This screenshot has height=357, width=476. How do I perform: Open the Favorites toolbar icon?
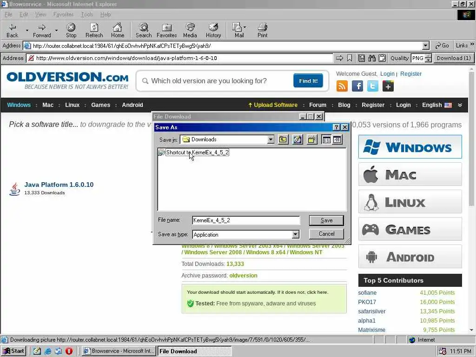(x=167, y=30)
